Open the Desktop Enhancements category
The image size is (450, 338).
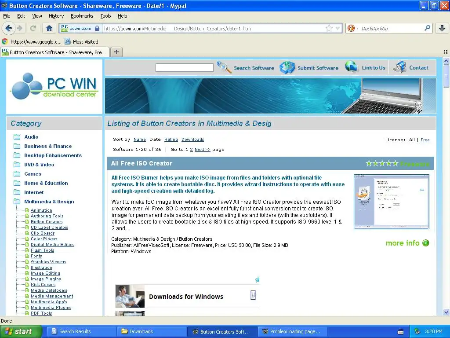pos(53,155)
